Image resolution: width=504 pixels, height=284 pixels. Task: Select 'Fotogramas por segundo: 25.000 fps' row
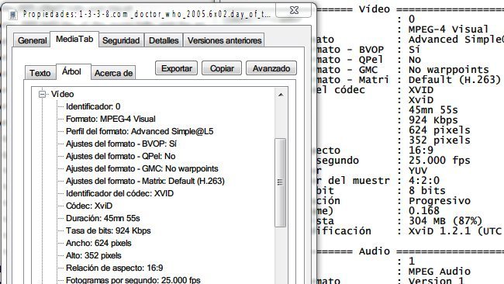pos(133,280)
